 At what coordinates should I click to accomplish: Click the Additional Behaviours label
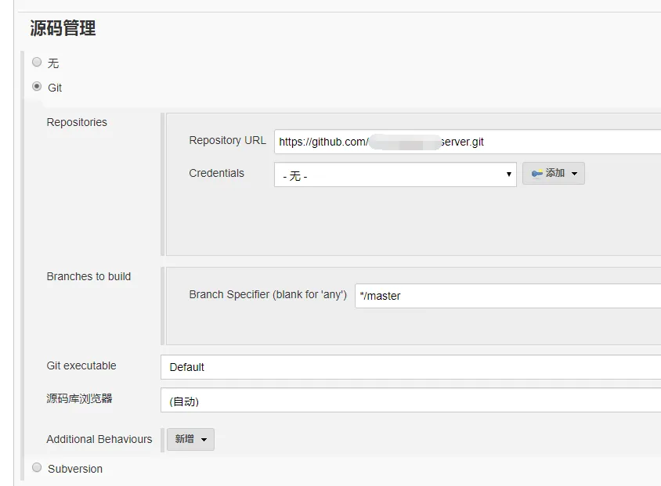(x=99, y=439)
